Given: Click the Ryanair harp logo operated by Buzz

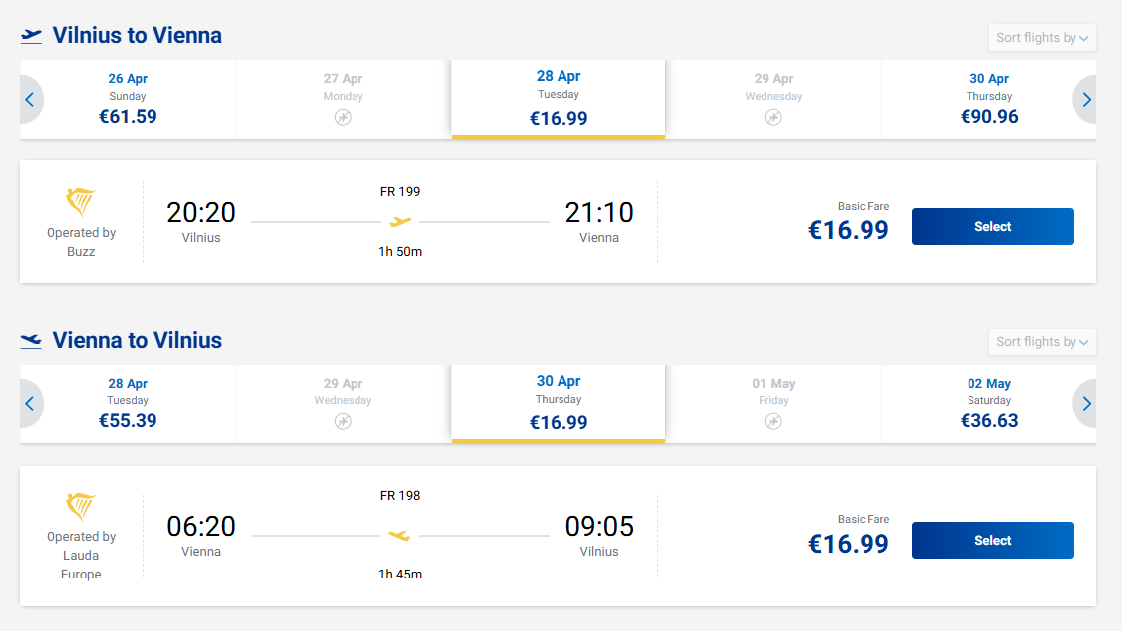Looking at the screenshot, I should (81, 203).
